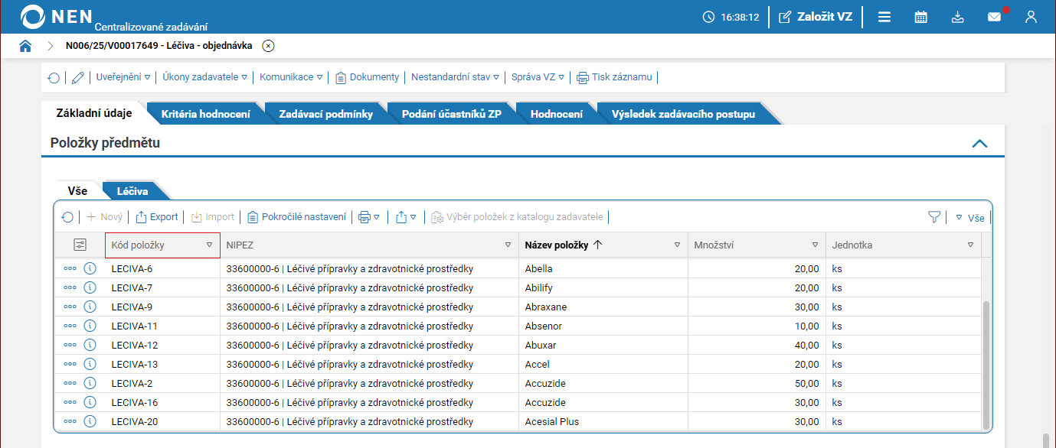
Task: Expand the Uveřejnění dropdown menu
Action: 123,77
